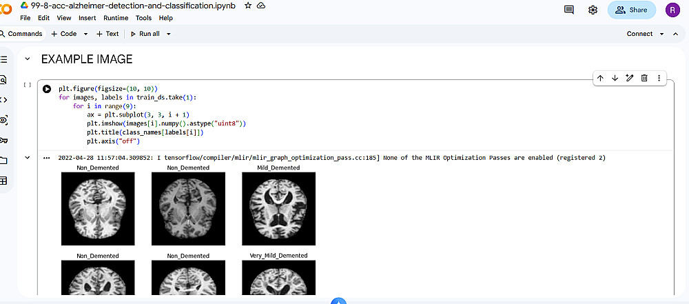Click the Google Drive icon beside the title

coord(25,6)
